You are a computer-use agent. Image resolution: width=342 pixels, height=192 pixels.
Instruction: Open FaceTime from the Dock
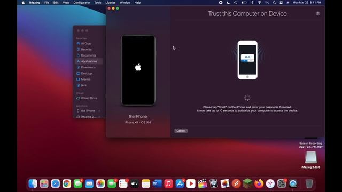(x=112, y=183)
